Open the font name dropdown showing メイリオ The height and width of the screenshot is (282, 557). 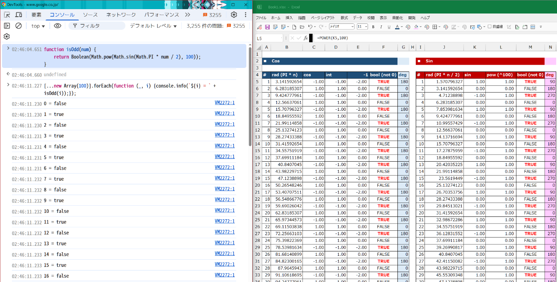point(341,27)
